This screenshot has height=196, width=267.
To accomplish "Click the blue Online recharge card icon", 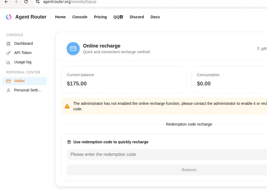I will pyautogui.click(x=73, y=49).
